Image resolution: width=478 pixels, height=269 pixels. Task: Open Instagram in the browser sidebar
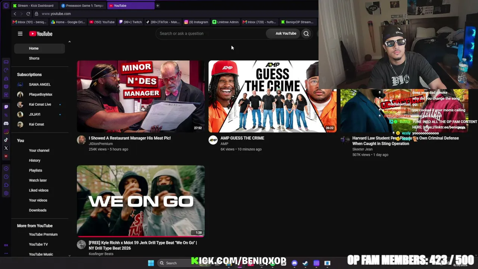click(6, 132)
